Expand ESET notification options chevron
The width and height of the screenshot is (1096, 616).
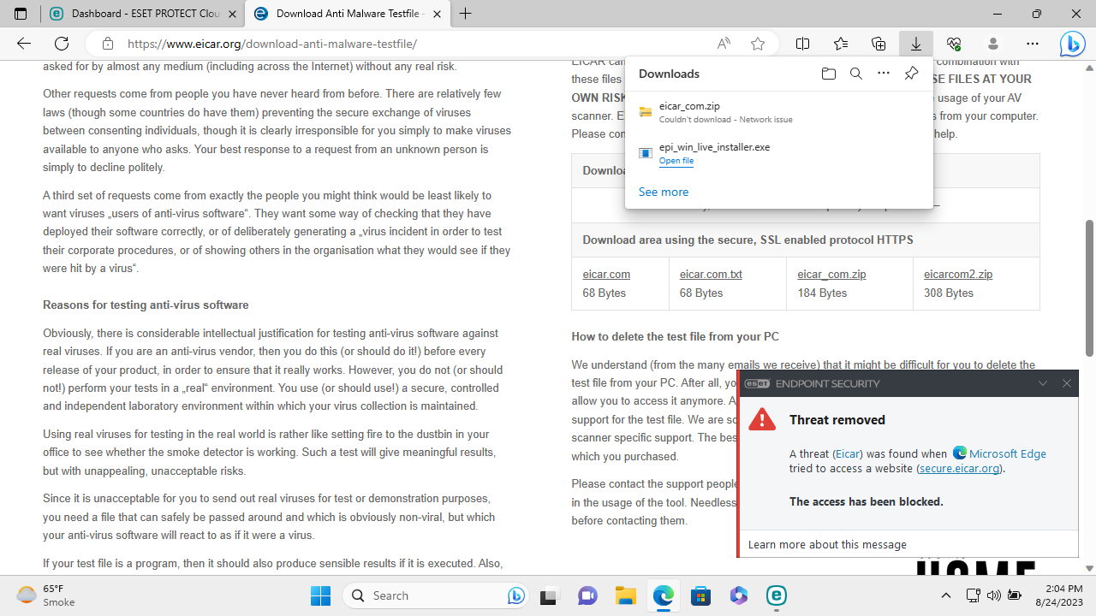[x=1043, y=383]
